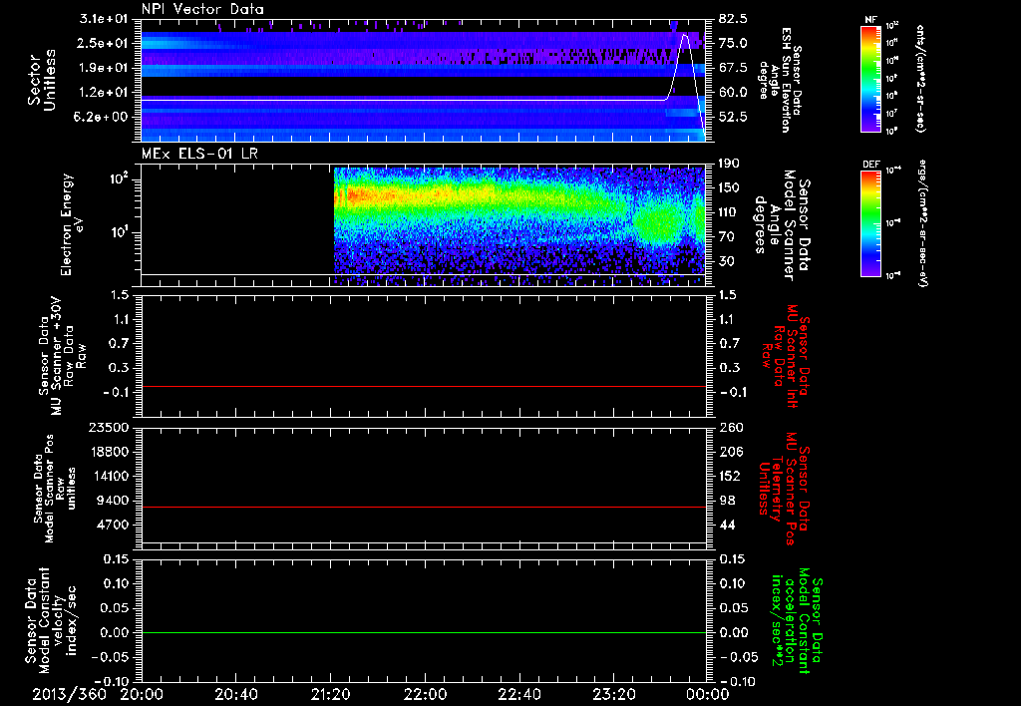The image size is (1021, 706).
Task: Click the 82.5 sun elevation tick label
Action: coord(733,18)
